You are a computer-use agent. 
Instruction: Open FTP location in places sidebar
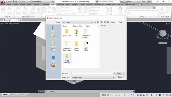click(x=53, y=51)
